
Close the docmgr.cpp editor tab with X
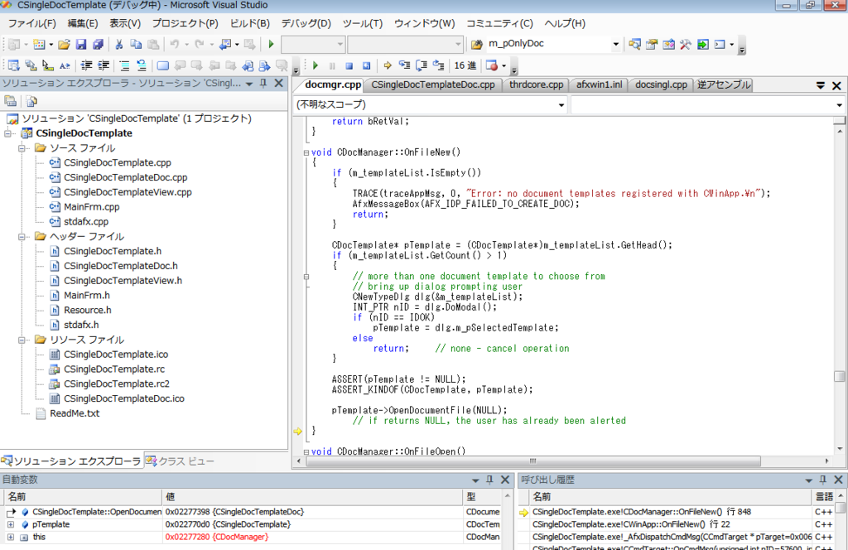836,85
